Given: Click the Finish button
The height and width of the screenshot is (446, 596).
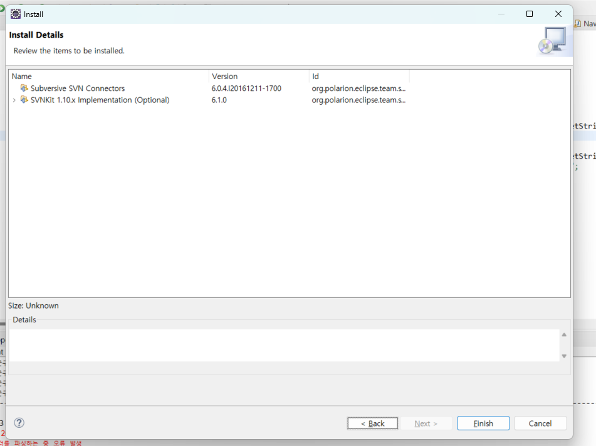Looking at the screenshot, I should click(x=483, y=423).
